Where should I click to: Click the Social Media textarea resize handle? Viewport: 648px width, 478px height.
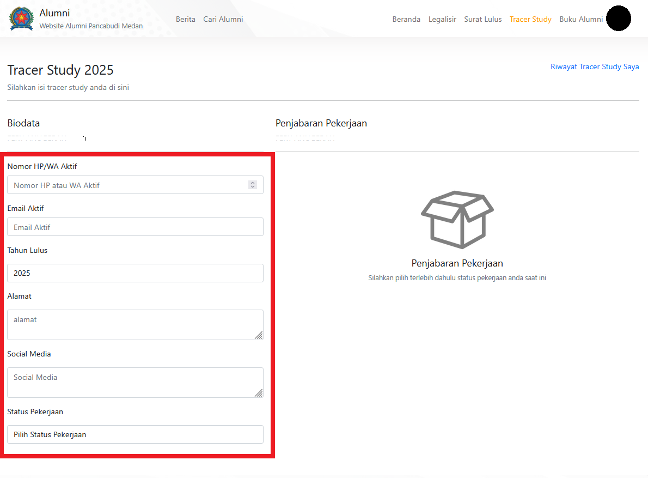pyautogui.click(x=259, y=393)
